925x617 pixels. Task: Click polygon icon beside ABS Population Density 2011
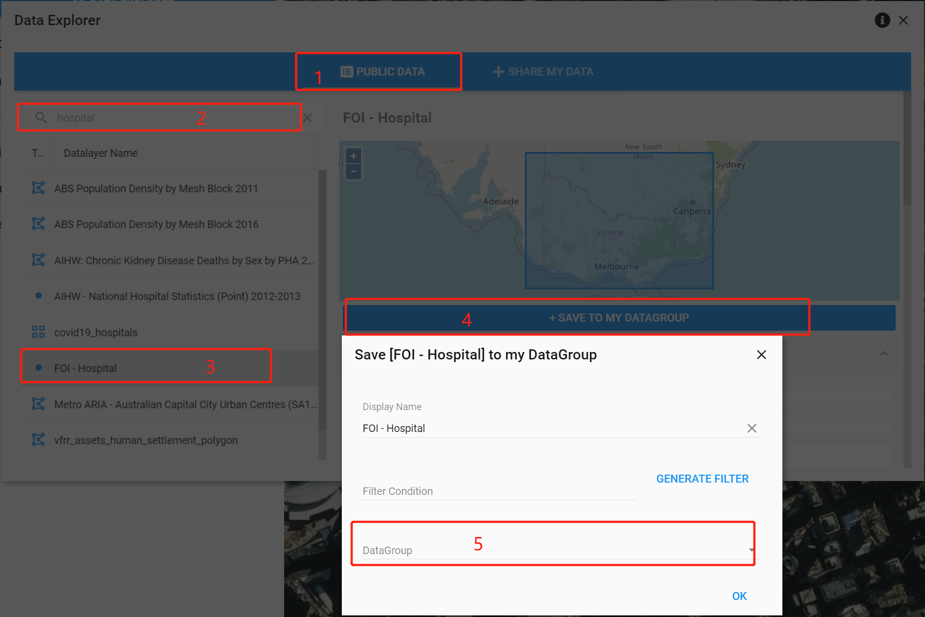pyautogui.click(x=38, y=188)
